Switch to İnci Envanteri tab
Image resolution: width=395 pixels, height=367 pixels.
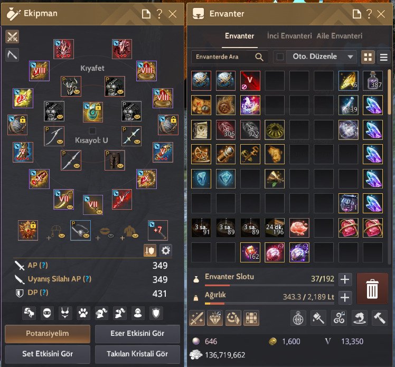(289, 36)
